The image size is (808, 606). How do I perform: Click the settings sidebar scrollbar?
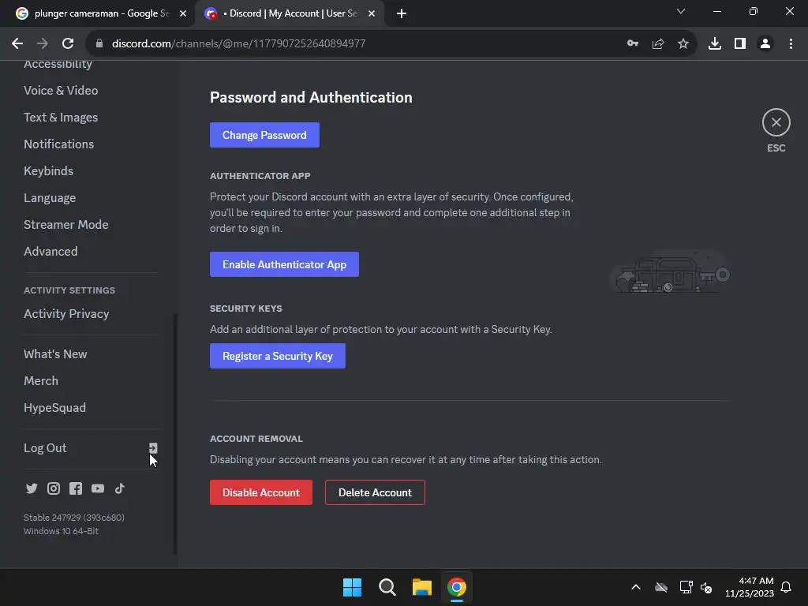(175, 433)
